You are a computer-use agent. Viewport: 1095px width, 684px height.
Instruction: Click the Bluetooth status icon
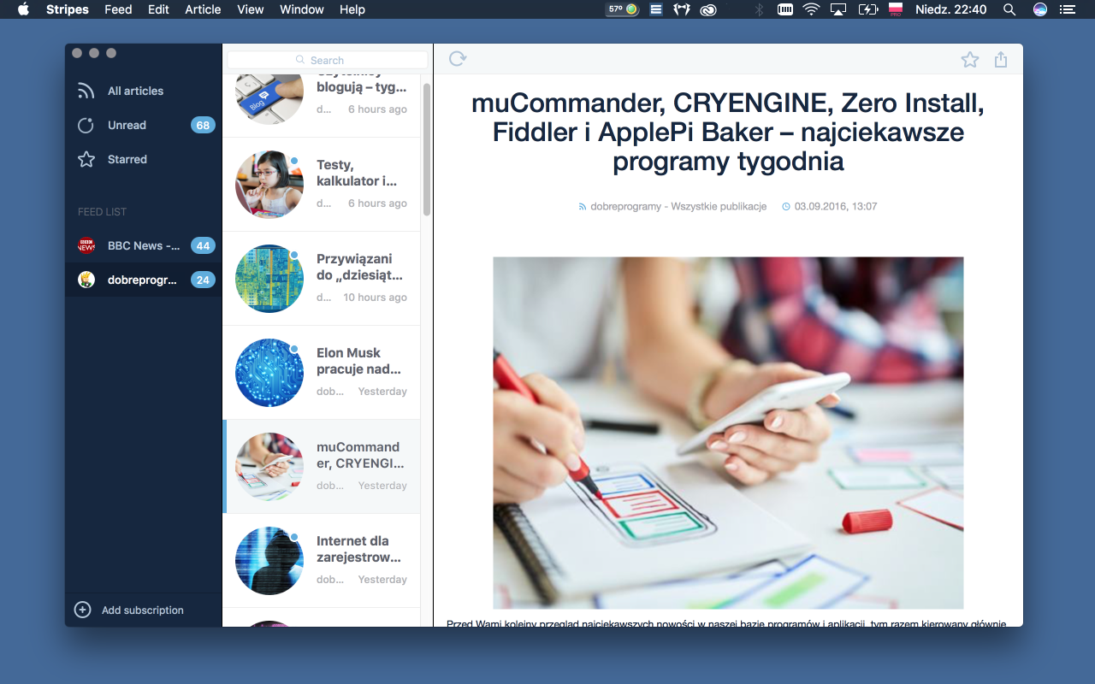pyautogui.click(x=758, y=9)
